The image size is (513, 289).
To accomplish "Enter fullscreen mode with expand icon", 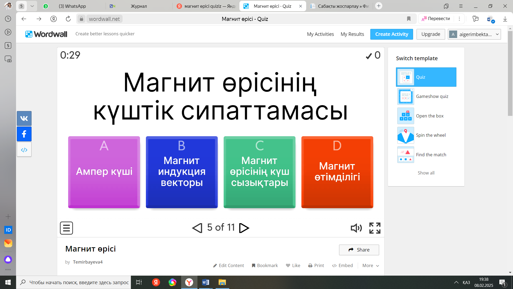I will click(375, 228).
